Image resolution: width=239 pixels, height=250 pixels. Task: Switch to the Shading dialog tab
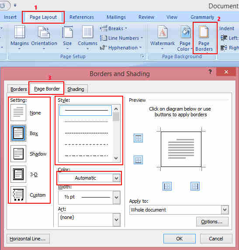[76, 89]
